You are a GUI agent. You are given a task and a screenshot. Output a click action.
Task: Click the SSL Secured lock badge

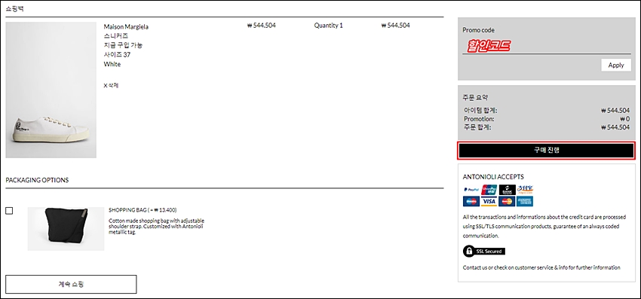tap(484, 252)
